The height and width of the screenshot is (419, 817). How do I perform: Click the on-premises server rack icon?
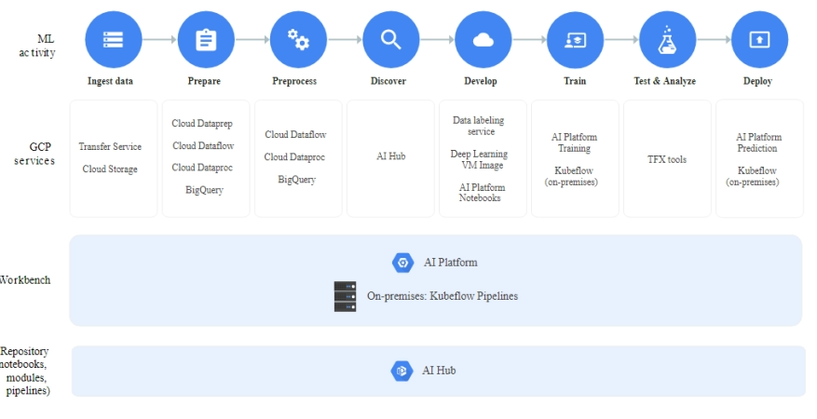coord(345,297)
